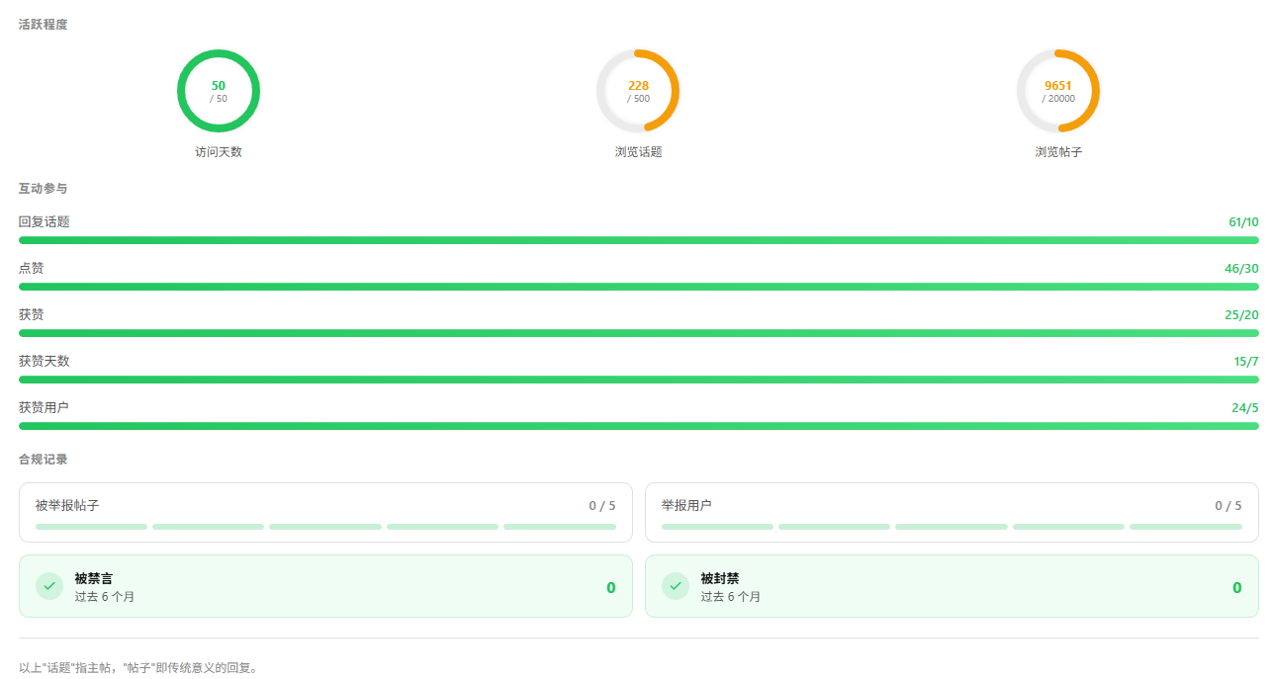The width and height of the screenshot is (1270, 679).
Task: Select the 被禁言 status card
Action: (325, 586)
